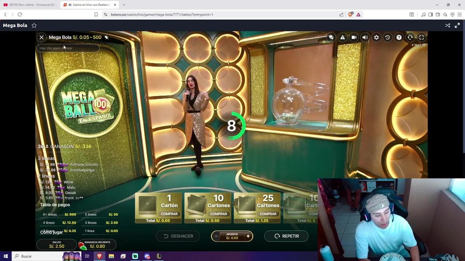Increase the bet with plus button
Viewport: 465px width, 261px height.
pyautogui.click(x=248, y=236)
